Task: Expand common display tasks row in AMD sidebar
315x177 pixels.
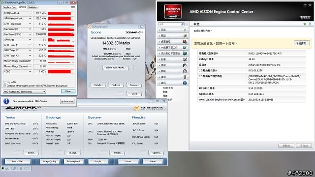Action: [x=173, y=47]
